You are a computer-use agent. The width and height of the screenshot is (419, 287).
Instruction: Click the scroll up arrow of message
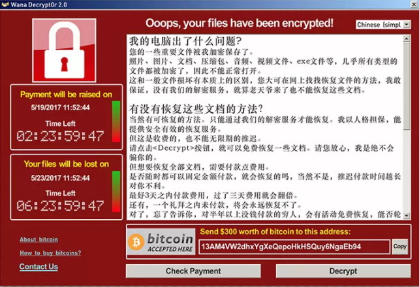point(407,38)
